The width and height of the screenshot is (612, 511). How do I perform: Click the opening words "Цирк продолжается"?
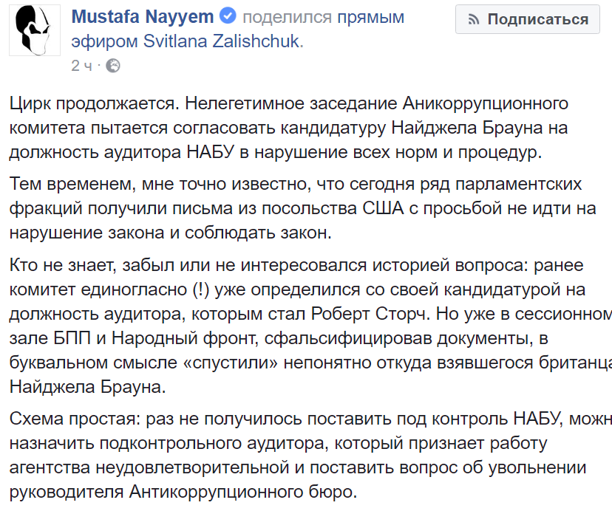click(94, 104)
